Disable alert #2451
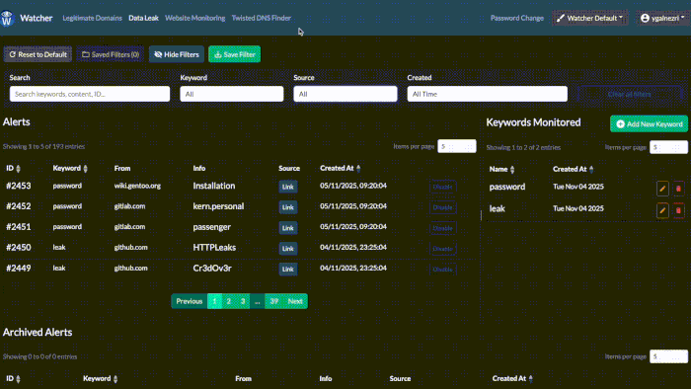691x389 pixels. pos(442,228)
